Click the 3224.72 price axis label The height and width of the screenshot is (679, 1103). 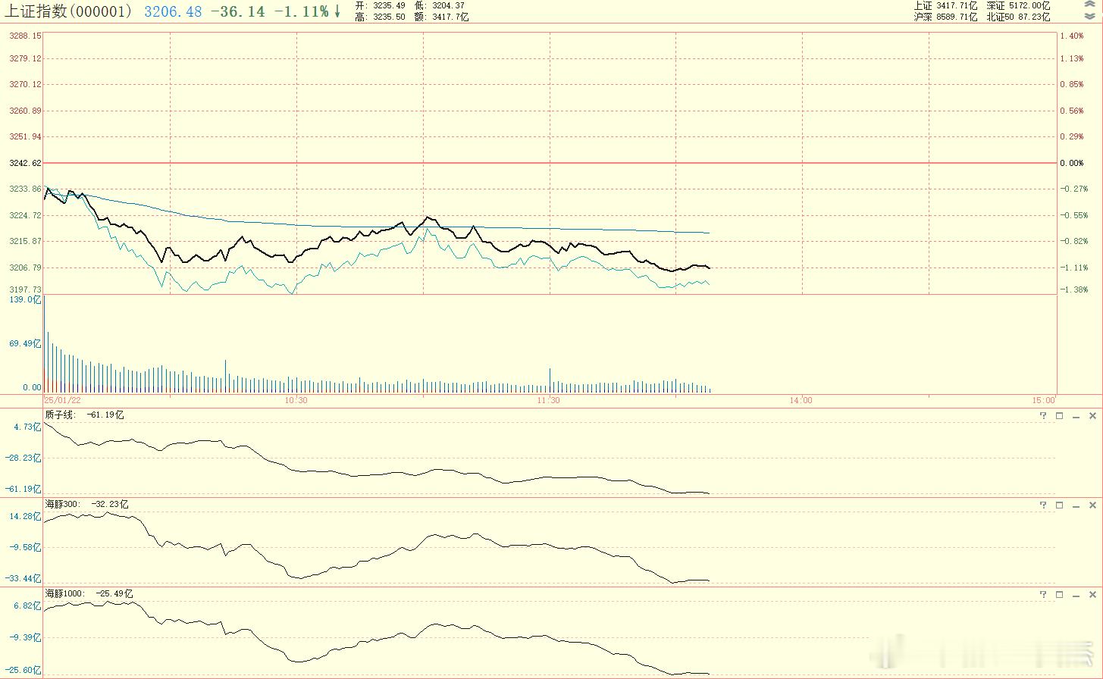(27, 215)
